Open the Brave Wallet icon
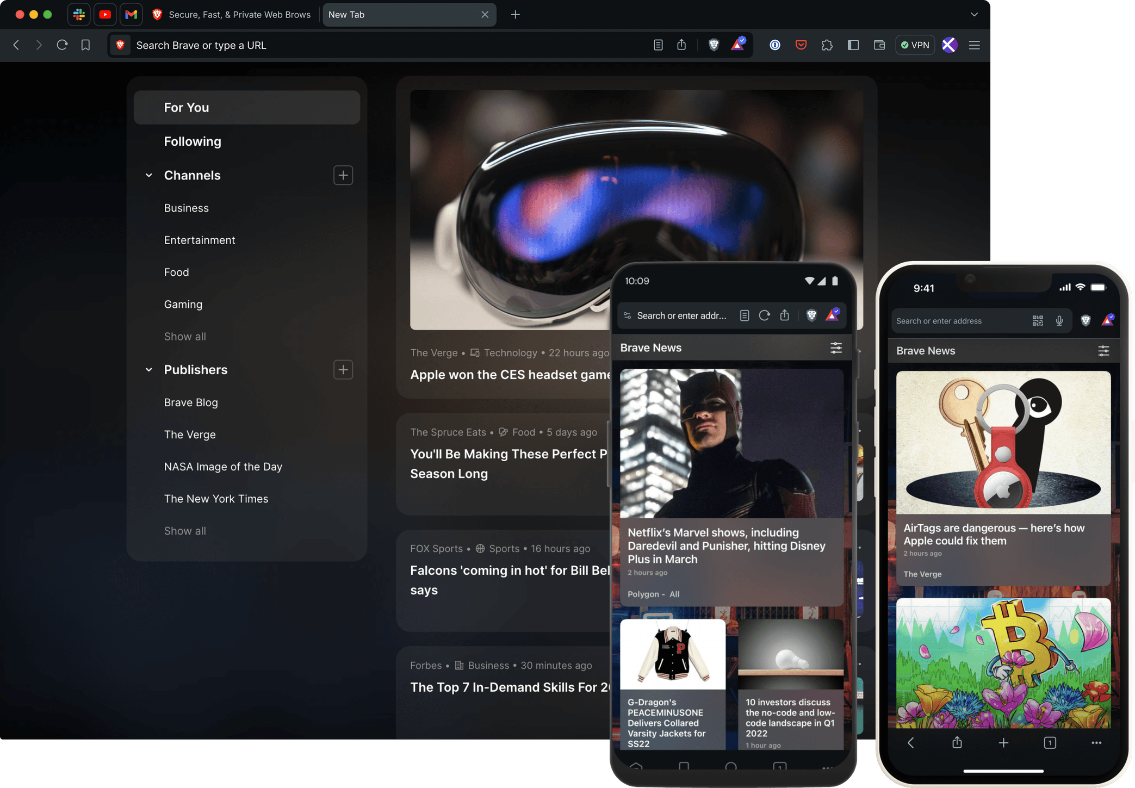This screenshot has width=1135, height=788. (879, 45)
